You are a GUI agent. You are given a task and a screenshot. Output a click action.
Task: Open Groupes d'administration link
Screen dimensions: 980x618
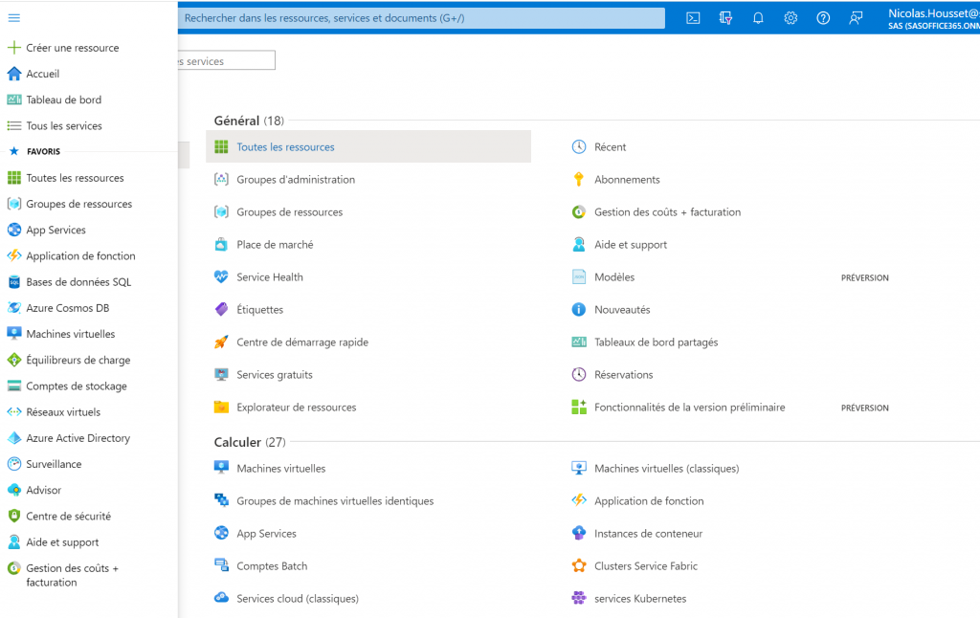(296, 179)
